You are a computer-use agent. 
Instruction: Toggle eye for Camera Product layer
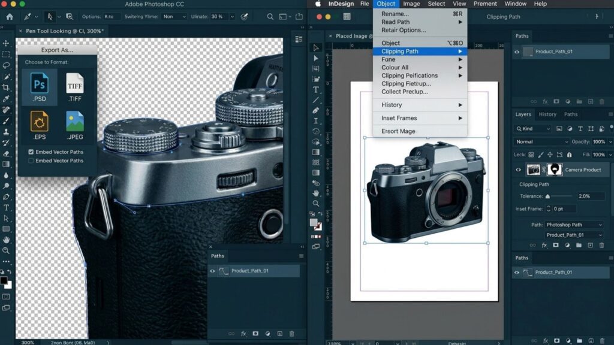518,170
